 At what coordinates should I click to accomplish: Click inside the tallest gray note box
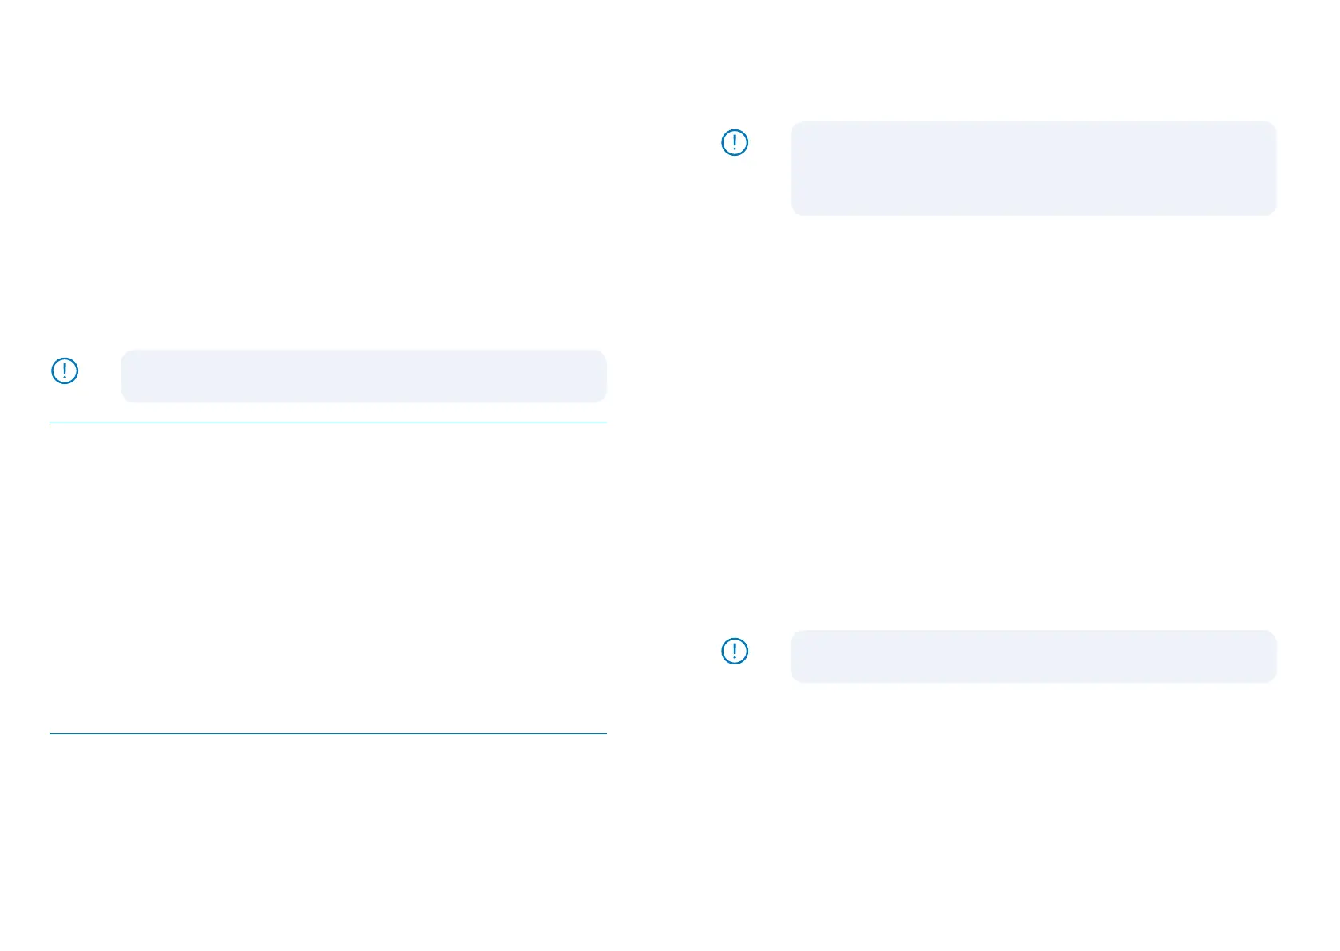tap(1033, 168)
